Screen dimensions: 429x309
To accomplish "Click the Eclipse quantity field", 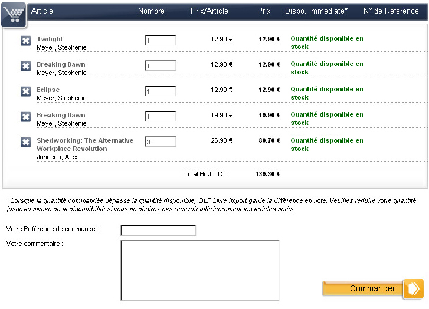I will [x=161, y=91].
